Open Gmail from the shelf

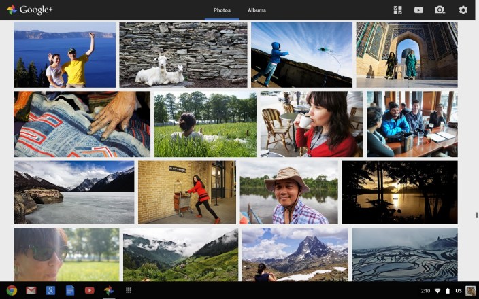pos(31,290)
